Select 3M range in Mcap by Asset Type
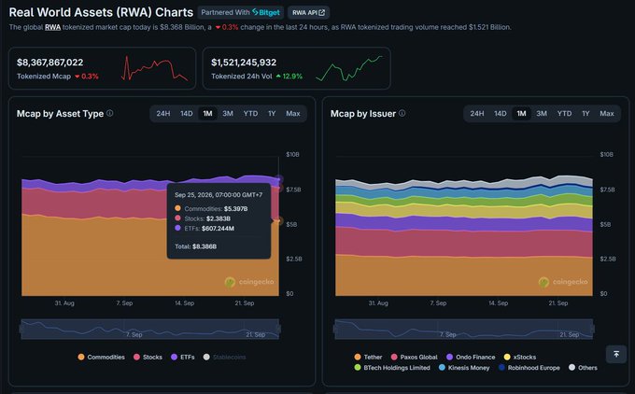The image size is (635, 394). [228, 114]
